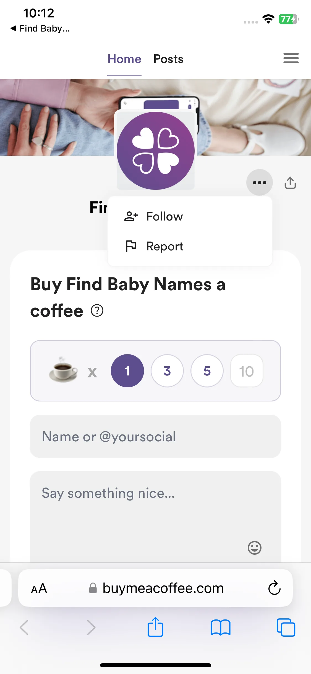Open the hamburger menu icon
This screenshot has width=311, height=674.
pos(291,58)
